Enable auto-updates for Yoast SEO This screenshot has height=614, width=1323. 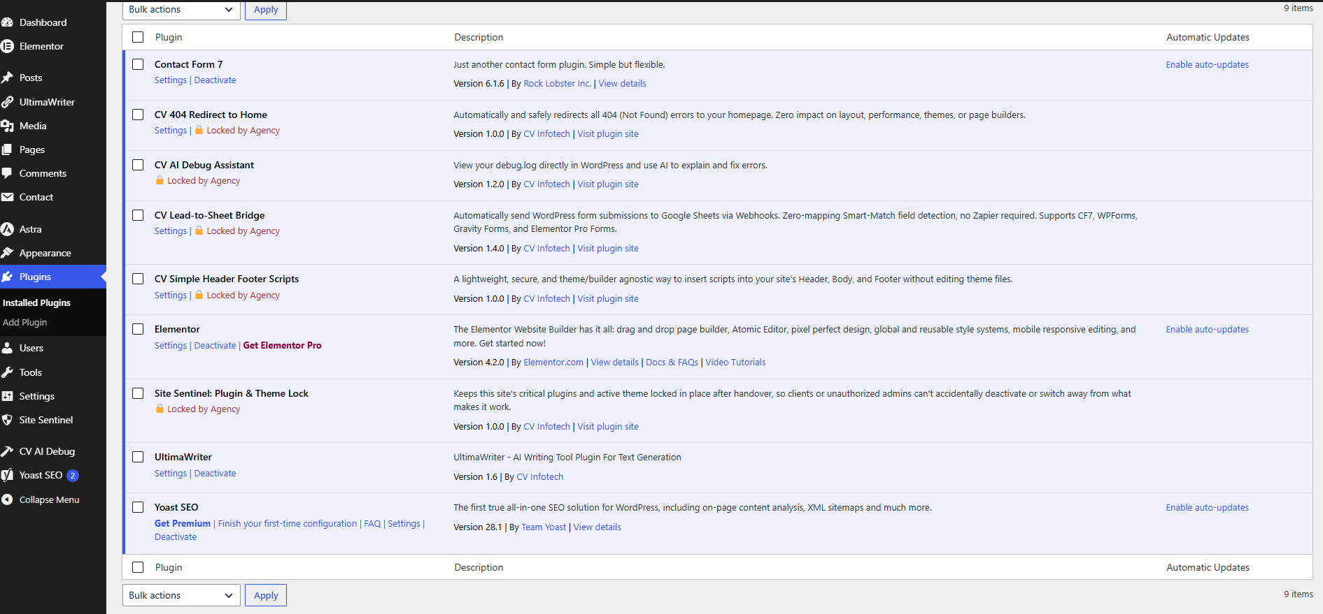[x=1207, y=508]
